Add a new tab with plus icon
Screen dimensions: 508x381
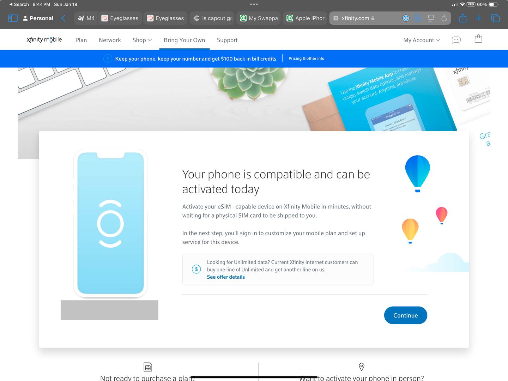point(479,18)
